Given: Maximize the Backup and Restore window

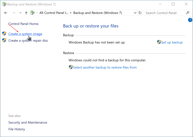Looking at the screenshot, I should coord(173,4).
